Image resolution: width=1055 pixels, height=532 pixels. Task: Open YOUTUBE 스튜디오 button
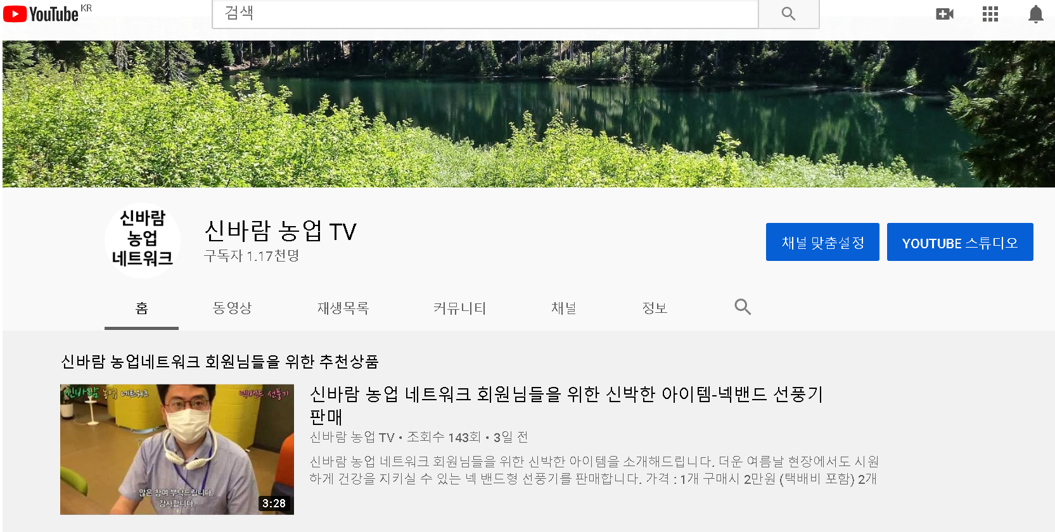click(x=960, y=242)
